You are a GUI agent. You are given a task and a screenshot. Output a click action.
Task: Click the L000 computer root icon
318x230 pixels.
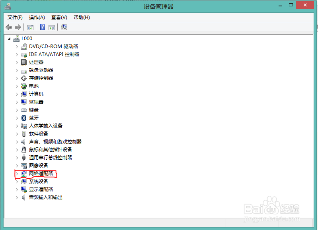pyautogui.click(x=16, y=39)
